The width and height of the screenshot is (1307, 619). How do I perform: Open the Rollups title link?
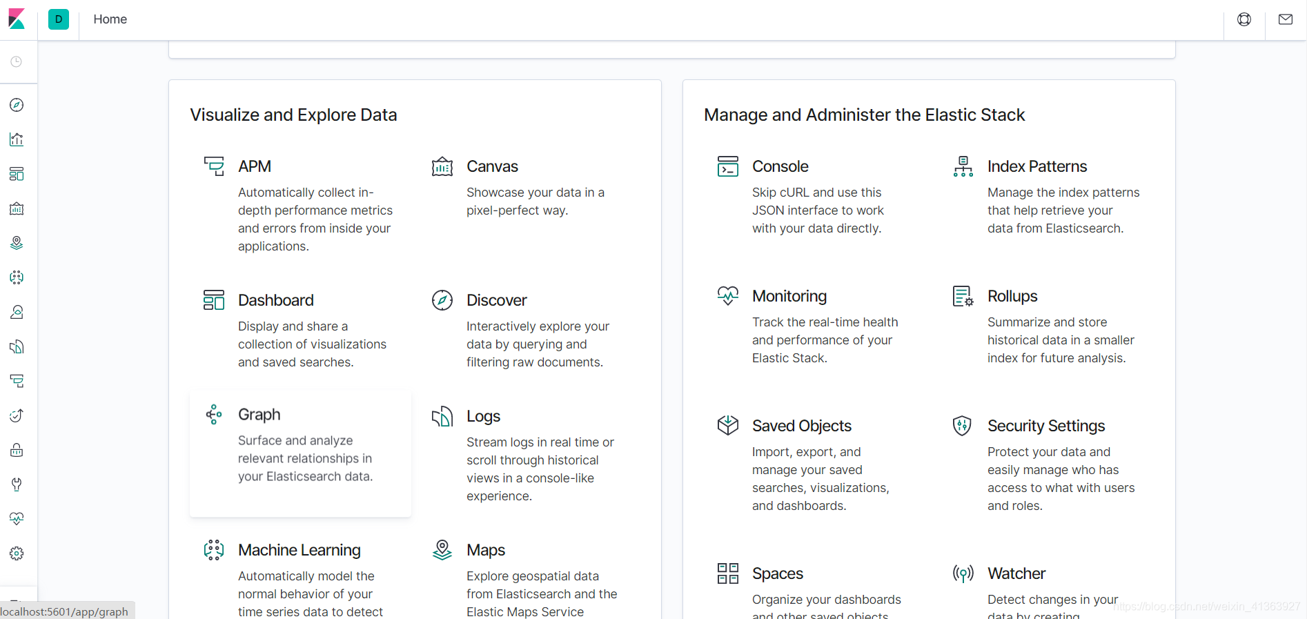pyautogui.click(x=1012, y=296)
